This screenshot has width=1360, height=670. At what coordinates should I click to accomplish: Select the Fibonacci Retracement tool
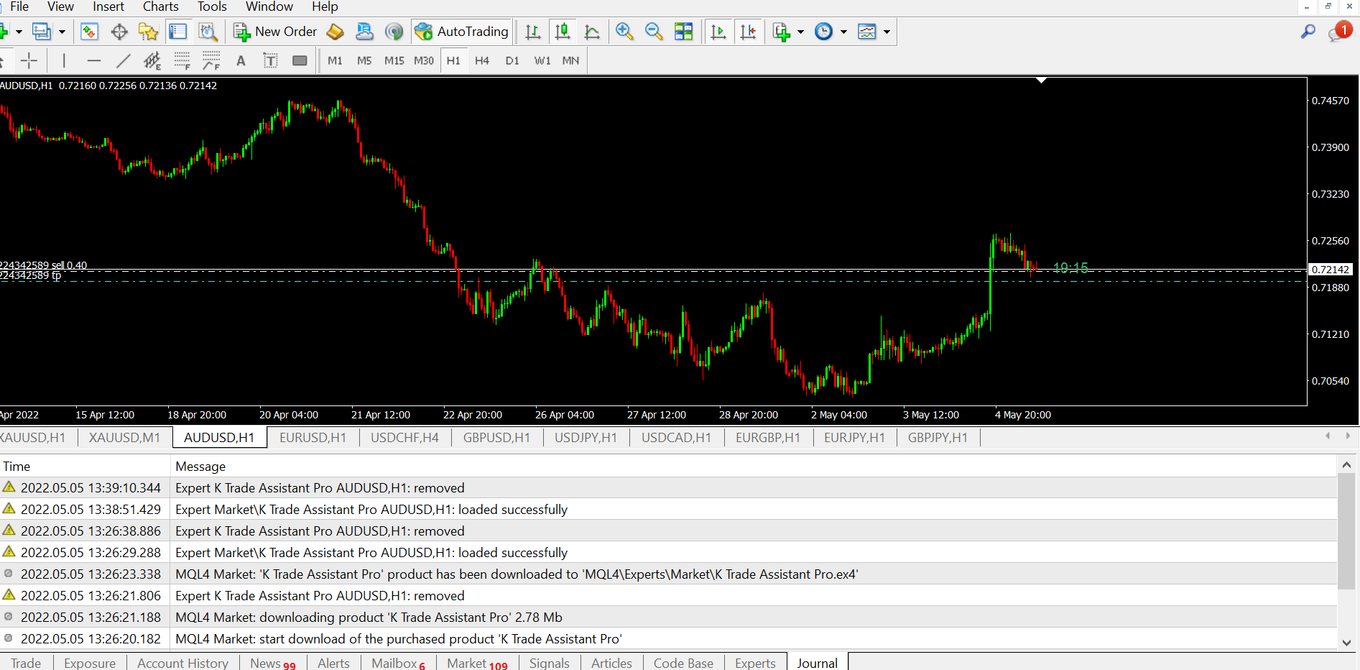pos(182,61)
